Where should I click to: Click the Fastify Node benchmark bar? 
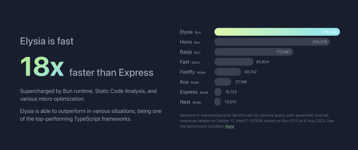pyautogui.click(x=228, y=72)
